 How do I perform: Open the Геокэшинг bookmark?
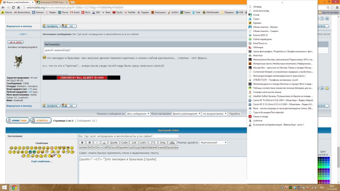click(158, 12)
